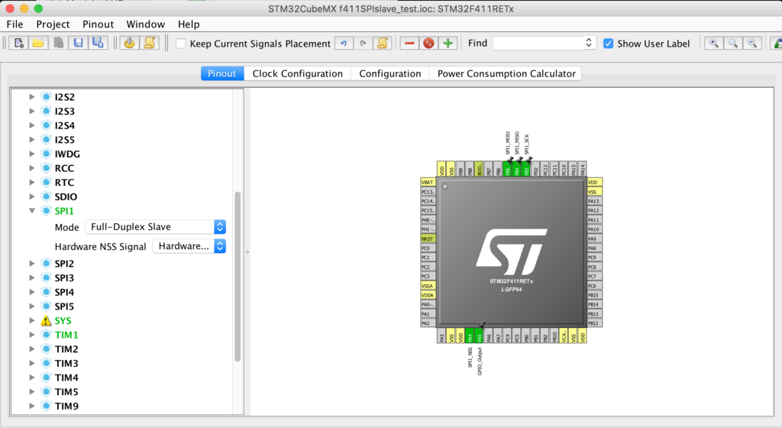Click the Save Project As icon
Viewport: 782px width, 428px height.
coord(98,44)
